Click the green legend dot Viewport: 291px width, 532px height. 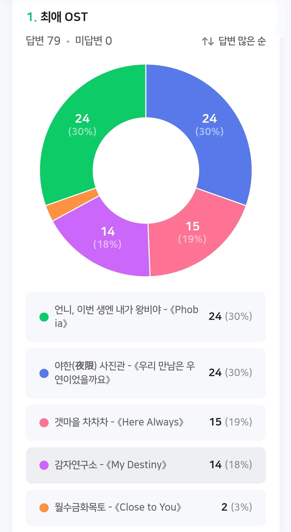point(44,317)
